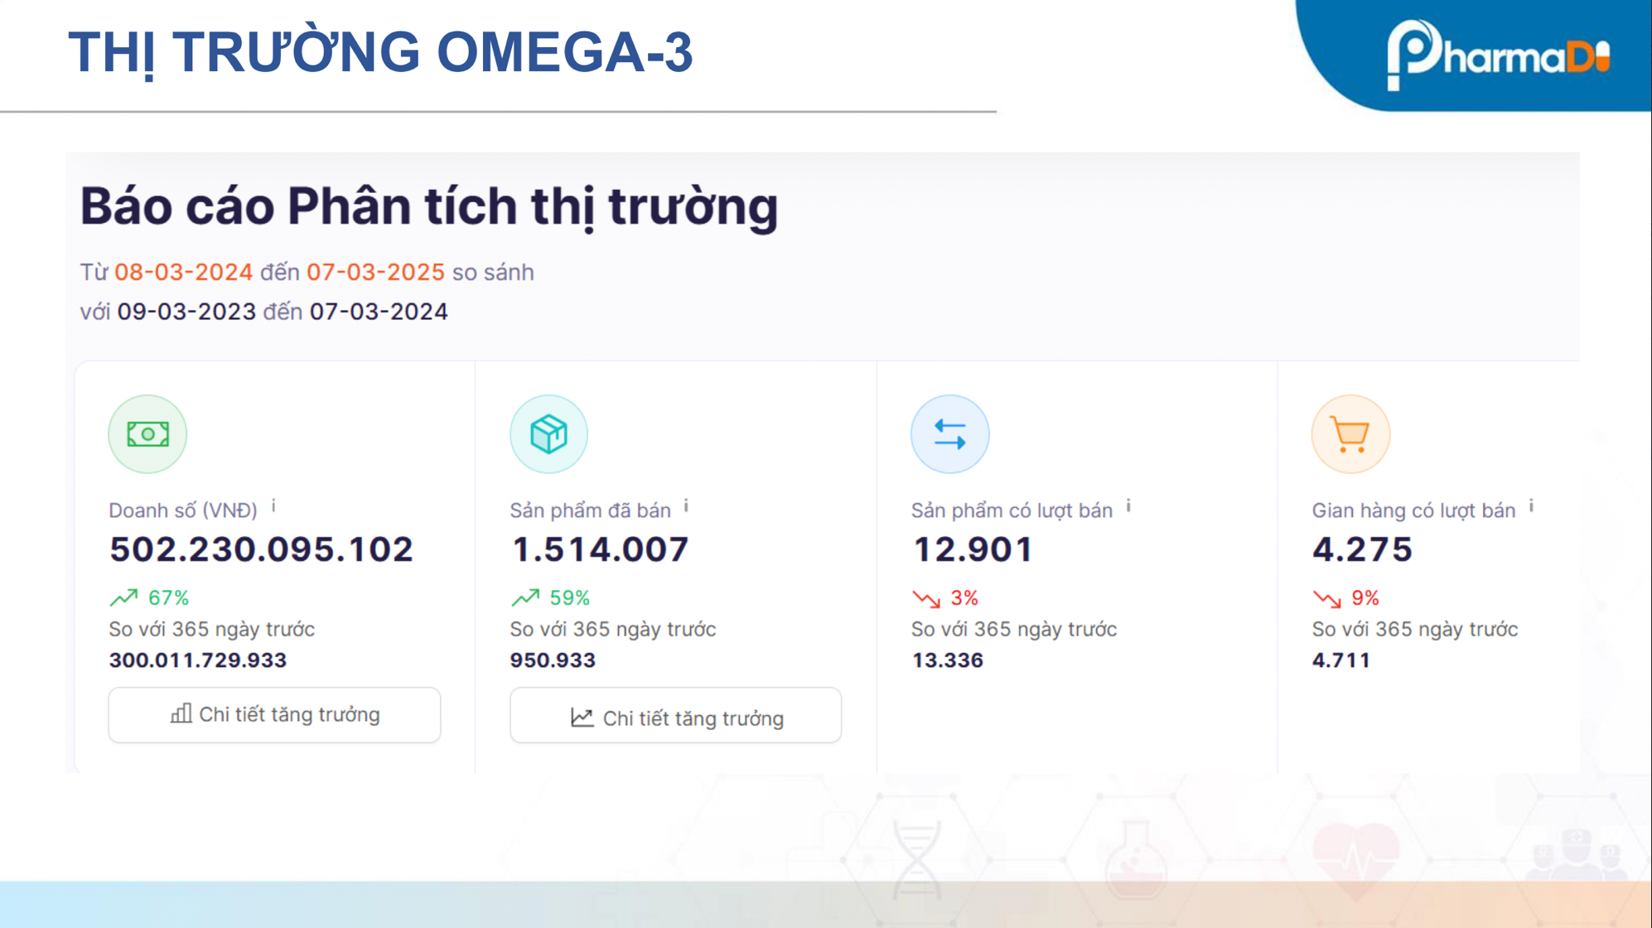Select the teal package icon above Sản phẩm đã bán
The width and height of the screenshot is (1652, 928).
coord(547,433)
